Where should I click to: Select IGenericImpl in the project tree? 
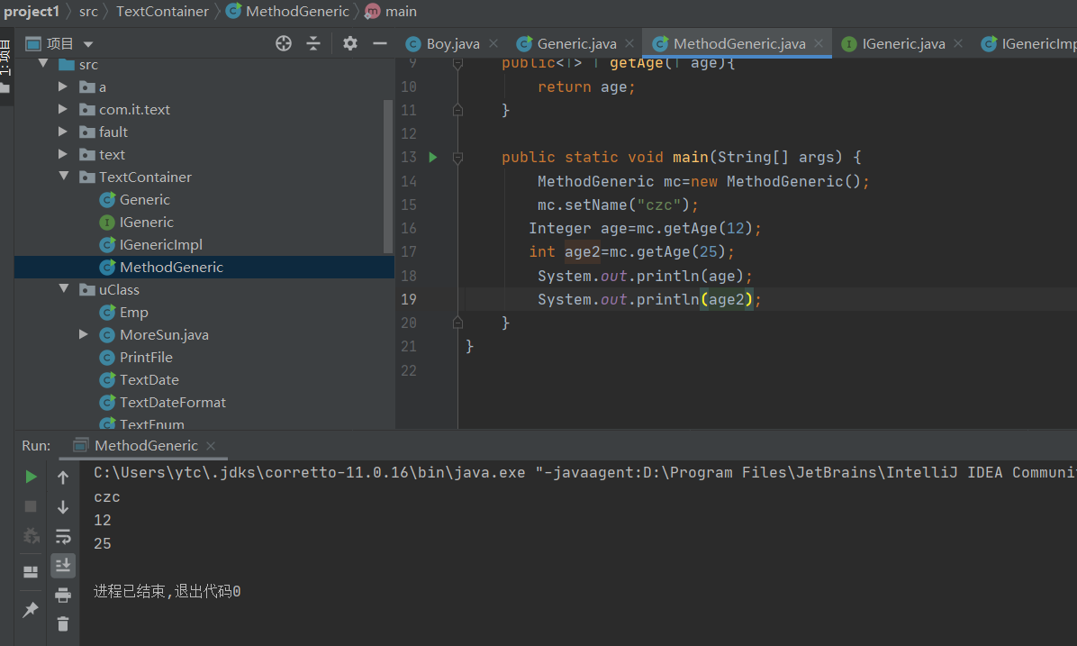[160, 245]
